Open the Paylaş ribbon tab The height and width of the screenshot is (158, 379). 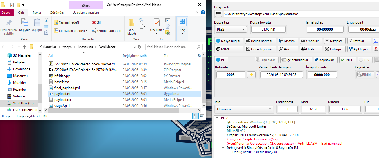(37, 13)
